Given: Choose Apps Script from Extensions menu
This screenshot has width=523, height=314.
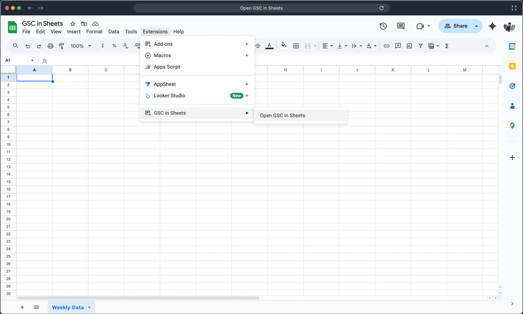Looking at the screenshot, I should (167, 67).
